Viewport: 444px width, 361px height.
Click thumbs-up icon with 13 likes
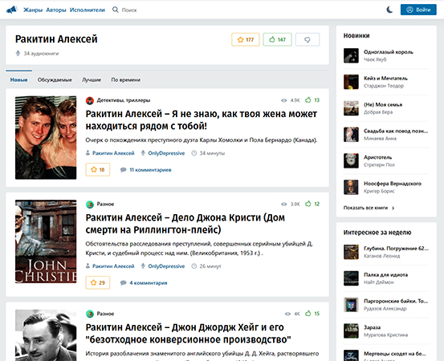308,99
